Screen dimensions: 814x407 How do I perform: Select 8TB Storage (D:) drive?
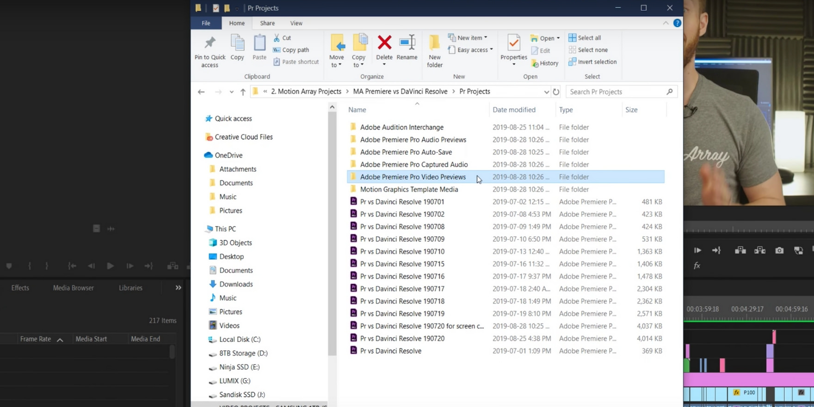click(243, 353)
